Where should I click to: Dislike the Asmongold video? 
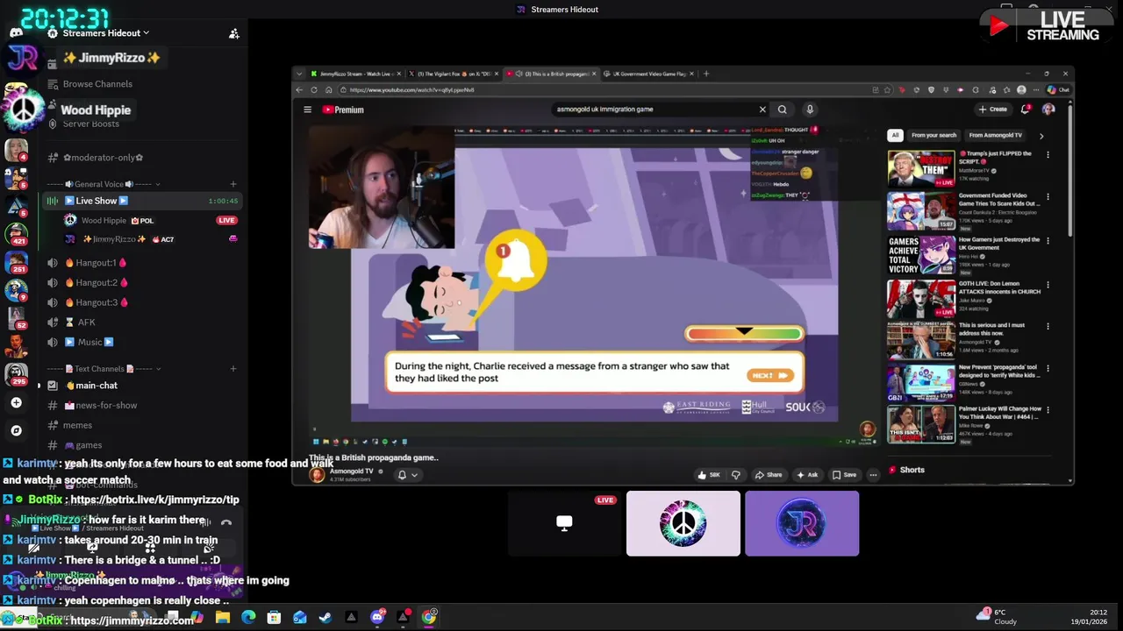736,475
